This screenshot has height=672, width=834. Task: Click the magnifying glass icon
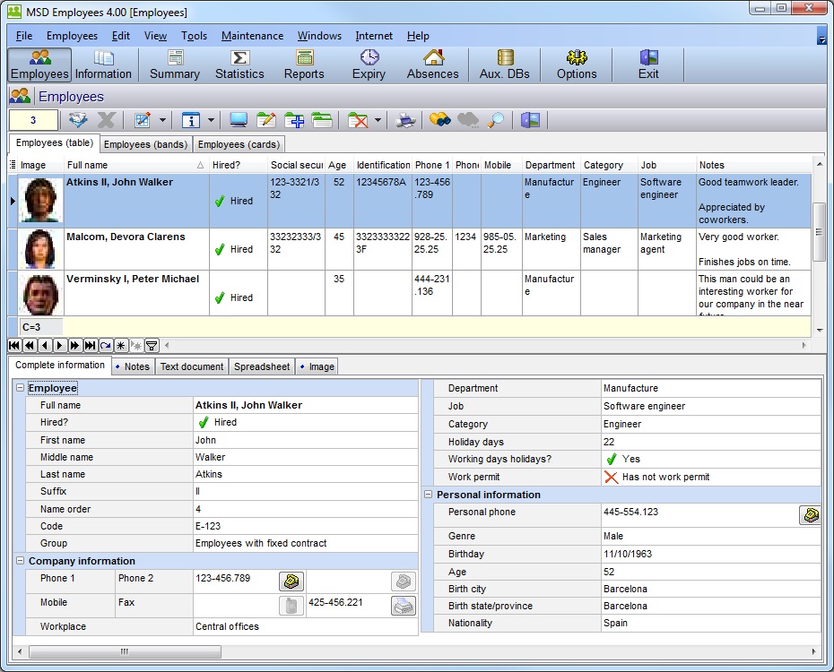click(x=496, y=120)
